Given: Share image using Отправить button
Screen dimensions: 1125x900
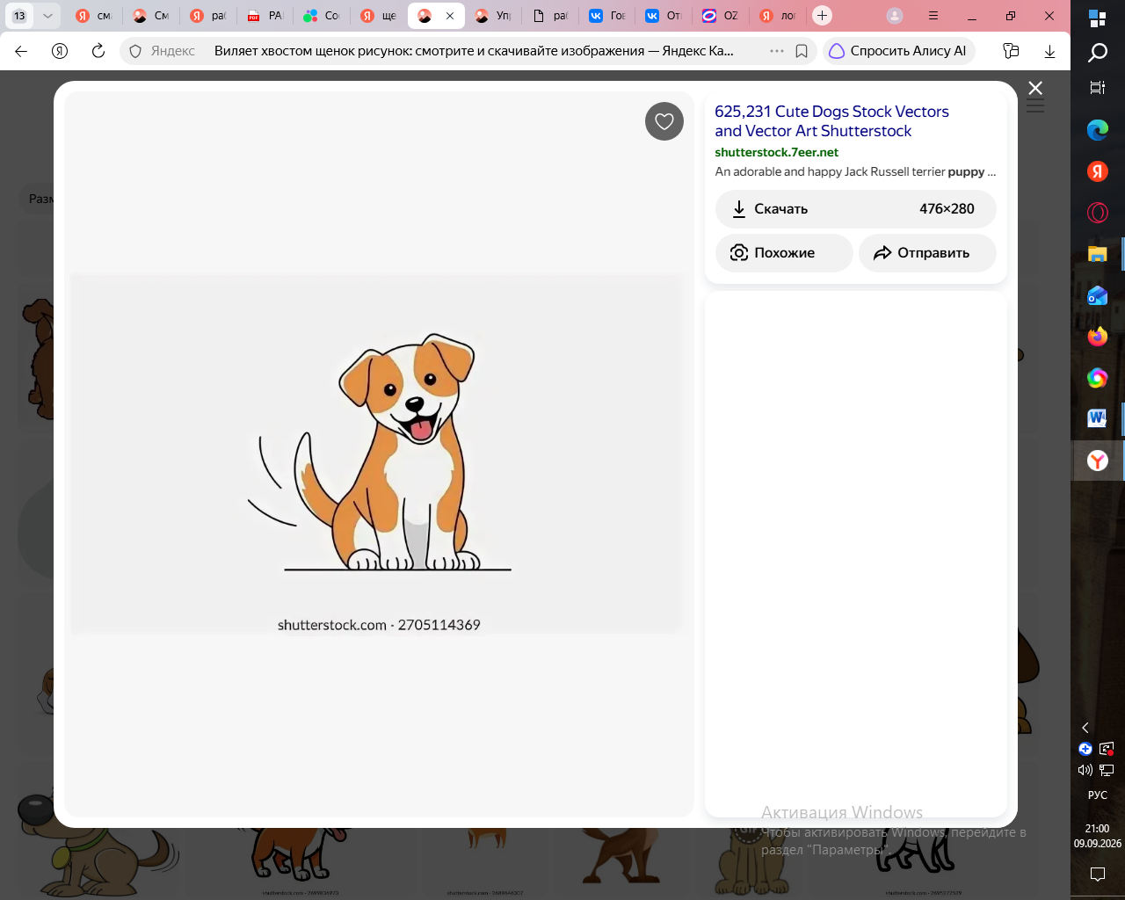Looking at the screenshot, I should click(x=927, y=253).
